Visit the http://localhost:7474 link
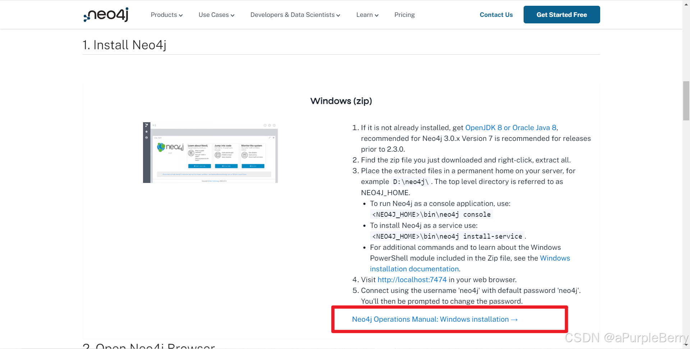 412,280
